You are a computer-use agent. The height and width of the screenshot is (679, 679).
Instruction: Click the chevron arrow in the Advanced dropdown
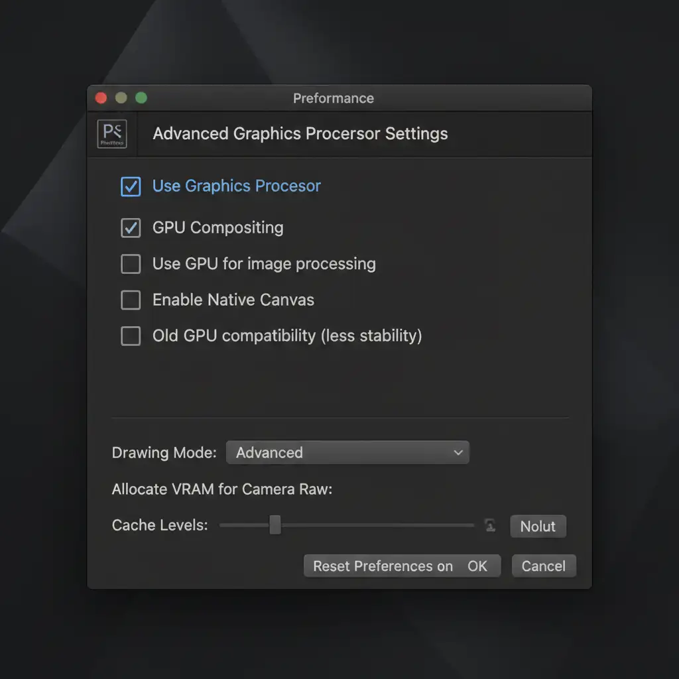pos(458,453)
